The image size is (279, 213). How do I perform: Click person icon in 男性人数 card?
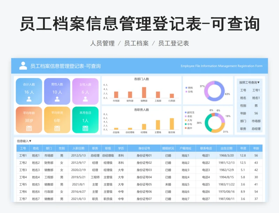click(x=57, y=99)
